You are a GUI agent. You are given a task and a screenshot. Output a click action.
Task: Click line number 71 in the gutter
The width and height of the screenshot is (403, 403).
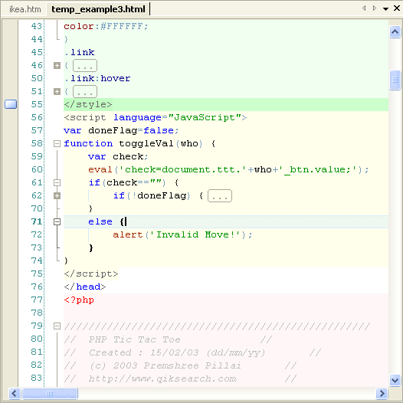point(37,222)
